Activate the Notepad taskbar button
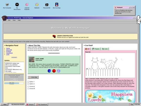Screen dimensions: 141x106 point(30,104)
